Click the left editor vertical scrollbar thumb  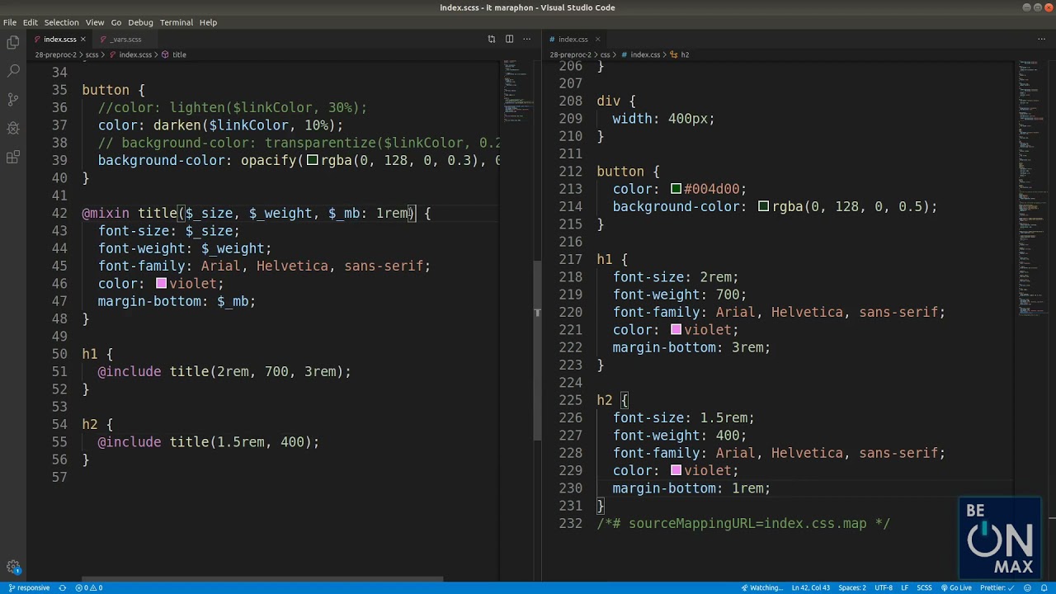click(537, 351)
